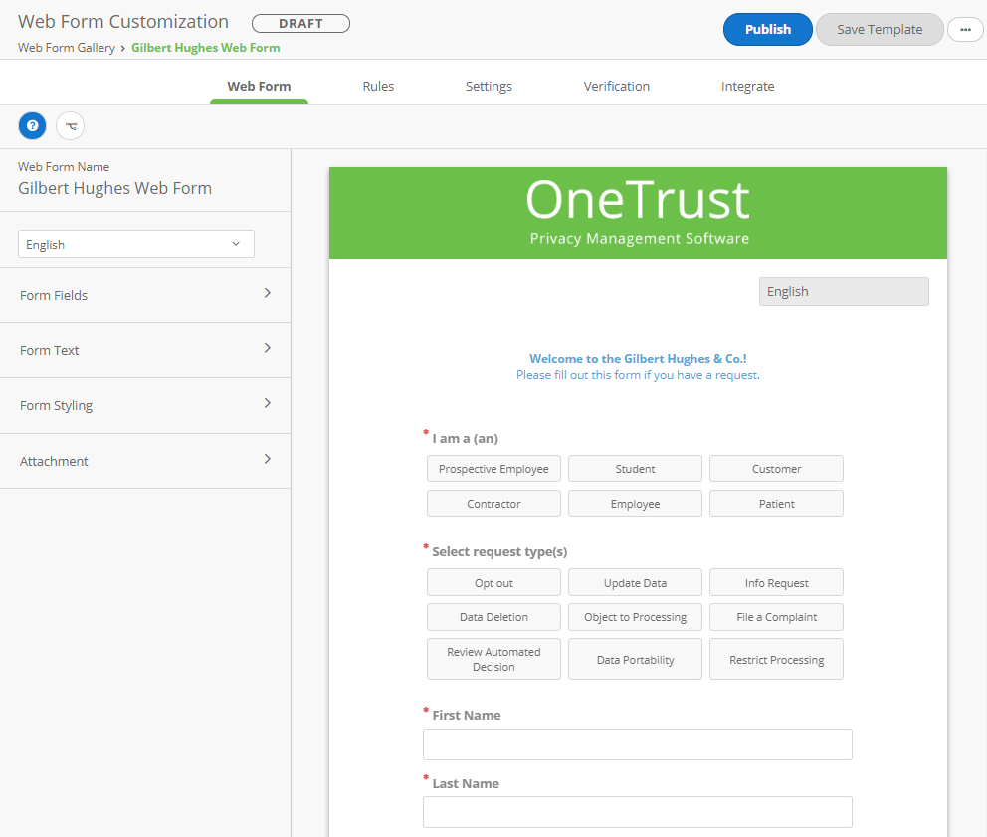Expand the Form Styling section
The image size is (987, 837).
(x=145, y=405)
